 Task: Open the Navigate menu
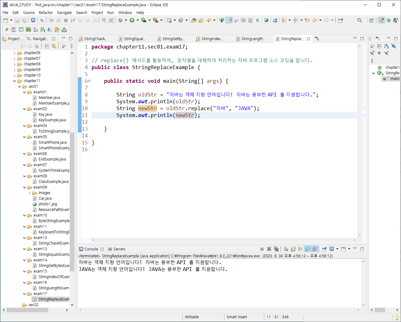(64, 12)
